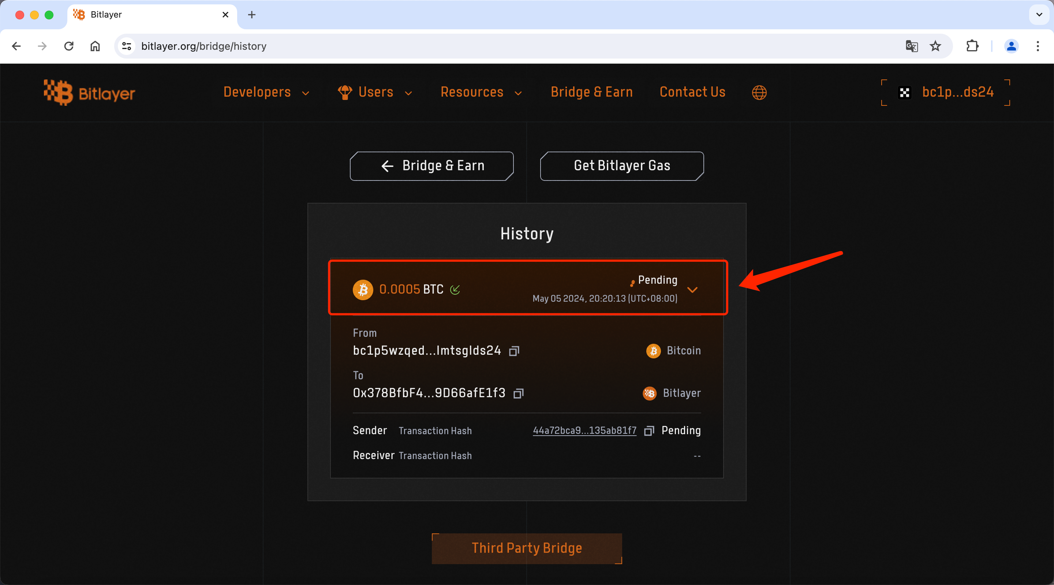Copy the To Bitlayer address
1054x585 pixels.
pyautogui.click(x=519, y=394)
